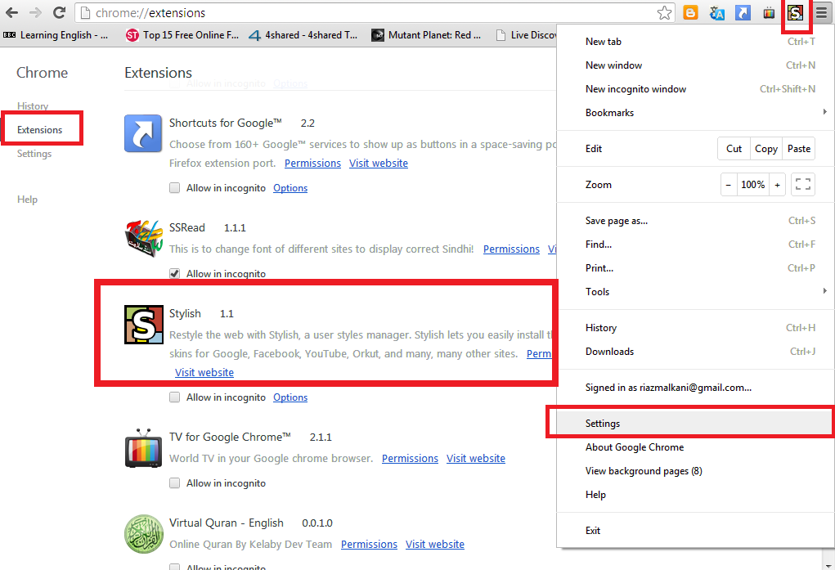Open Shortcuts for Google toolbar icon
835x570 pixels.
743,13
